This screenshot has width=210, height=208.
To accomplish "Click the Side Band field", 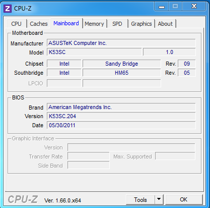I will [x=89, y=165].
